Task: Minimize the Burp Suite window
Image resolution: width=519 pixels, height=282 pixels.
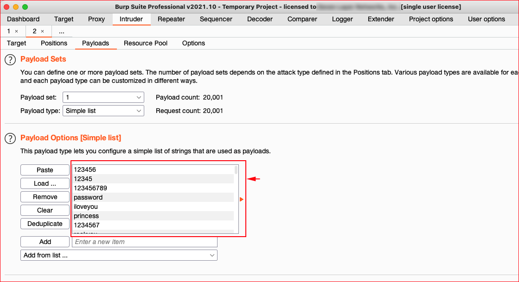Action: (16, 7)
